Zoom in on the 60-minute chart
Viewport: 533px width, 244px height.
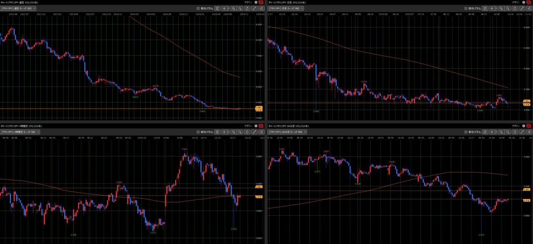coord(502,132)
